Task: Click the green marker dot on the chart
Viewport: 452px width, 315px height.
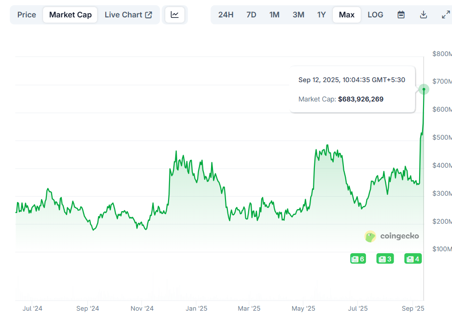Action: coord(424,89)
